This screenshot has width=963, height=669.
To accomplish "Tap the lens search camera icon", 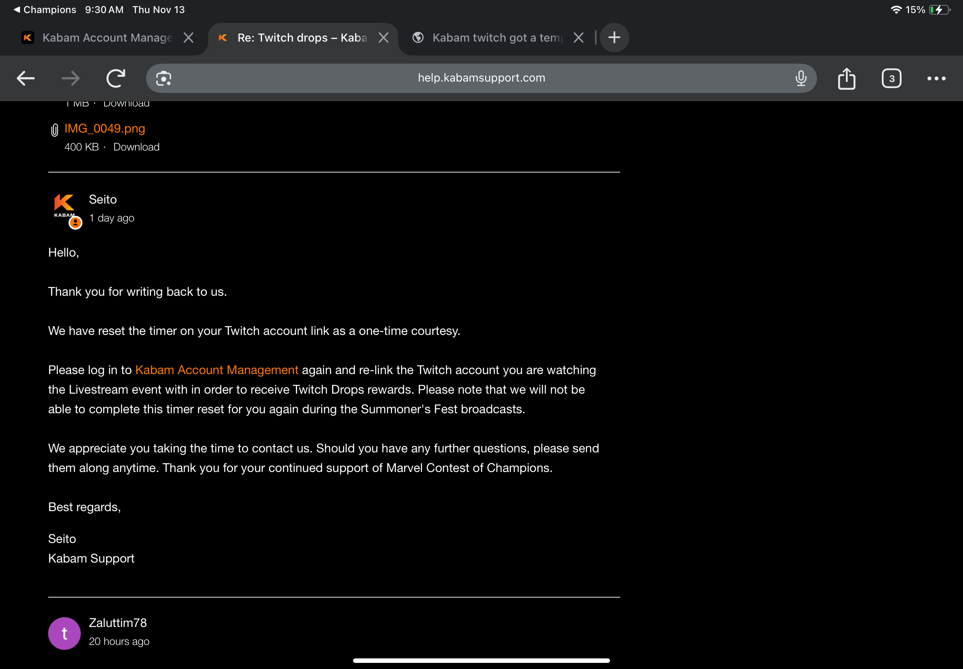I will coord(164,78).
